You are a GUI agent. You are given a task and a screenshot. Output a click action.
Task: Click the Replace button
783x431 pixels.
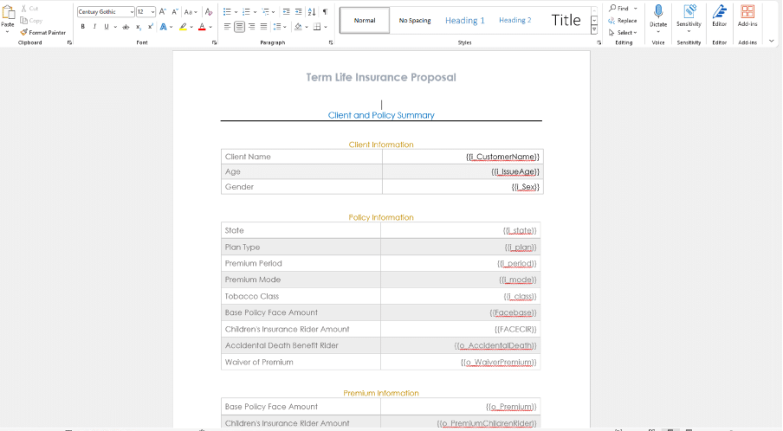pyautogui.click(x=624, y=20)
